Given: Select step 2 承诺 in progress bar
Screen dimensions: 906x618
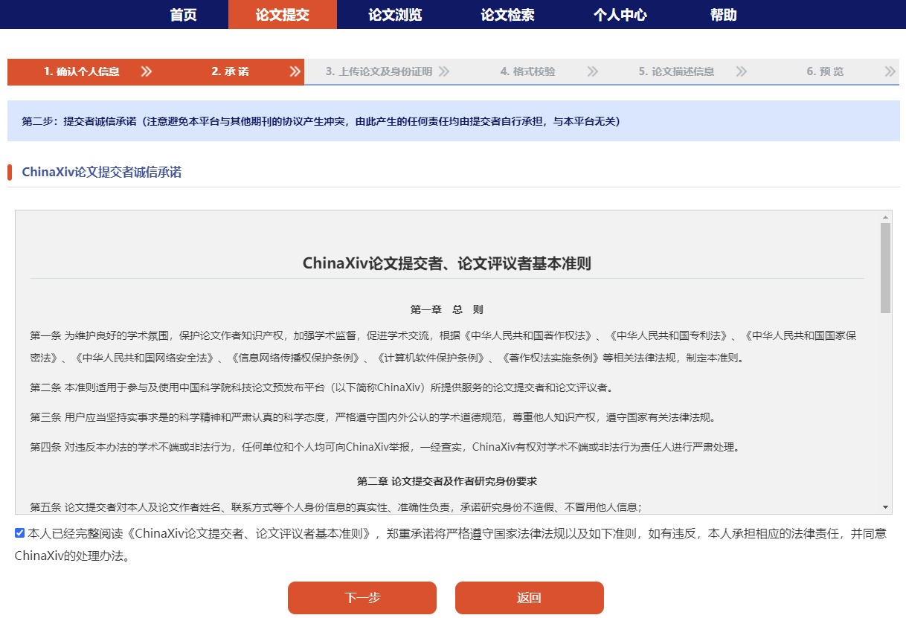Looking at the screenshot, I should pyautogui.click(x=230, y=72).
